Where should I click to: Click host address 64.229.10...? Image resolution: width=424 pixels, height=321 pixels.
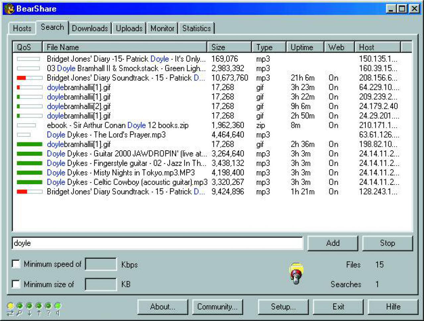click(x=379, y=87)
